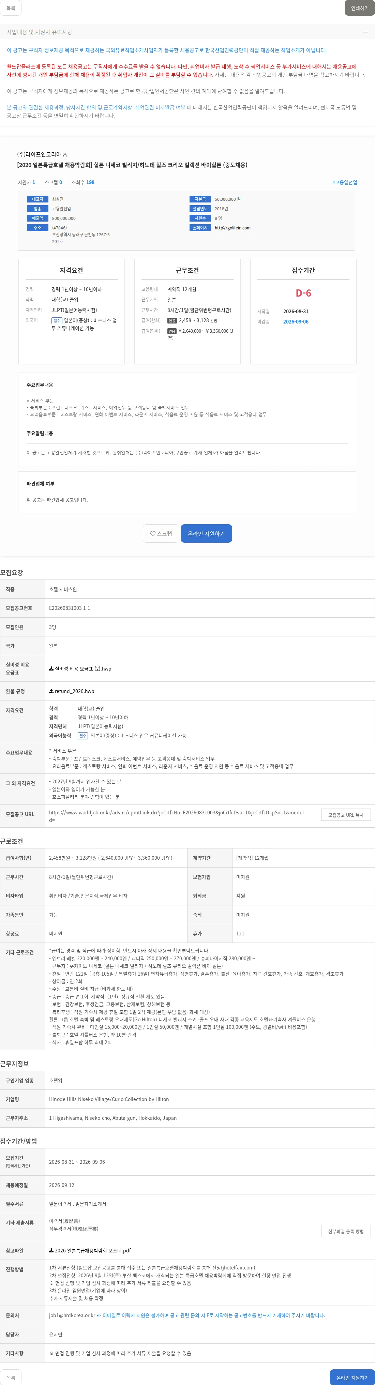Click 기업명 Hinode Hills Niseko Village text
The image size is (375, 1385).
109,1099
